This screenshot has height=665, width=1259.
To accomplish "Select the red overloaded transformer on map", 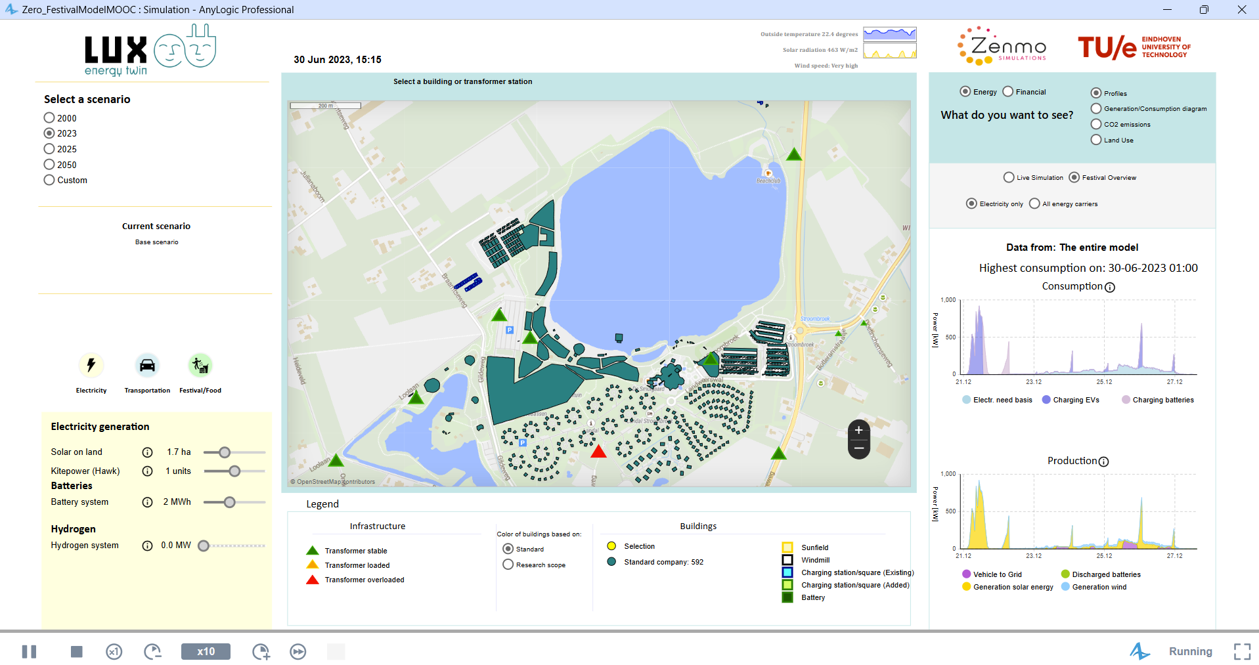I will pos(598,452).
